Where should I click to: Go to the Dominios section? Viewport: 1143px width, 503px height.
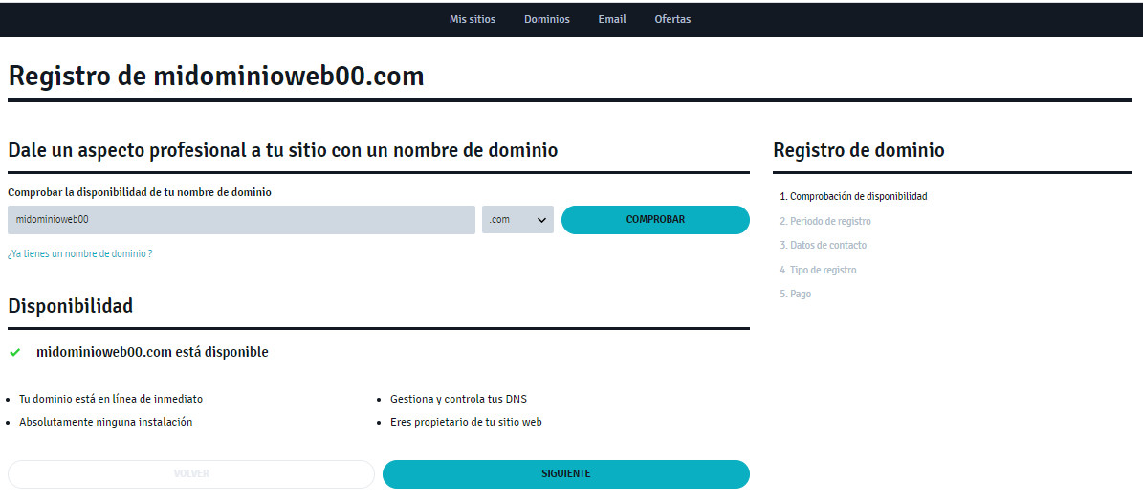point(547,20)
